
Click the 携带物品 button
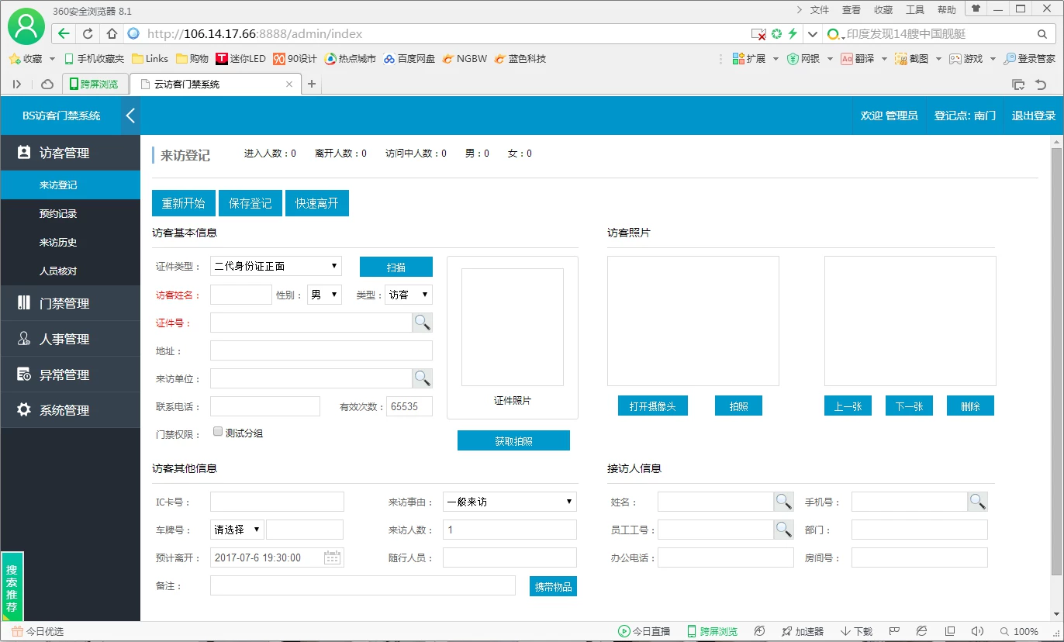coord(553,586)
